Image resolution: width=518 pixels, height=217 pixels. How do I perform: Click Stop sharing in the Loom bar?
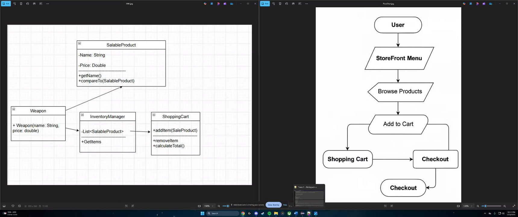point(274,205)
